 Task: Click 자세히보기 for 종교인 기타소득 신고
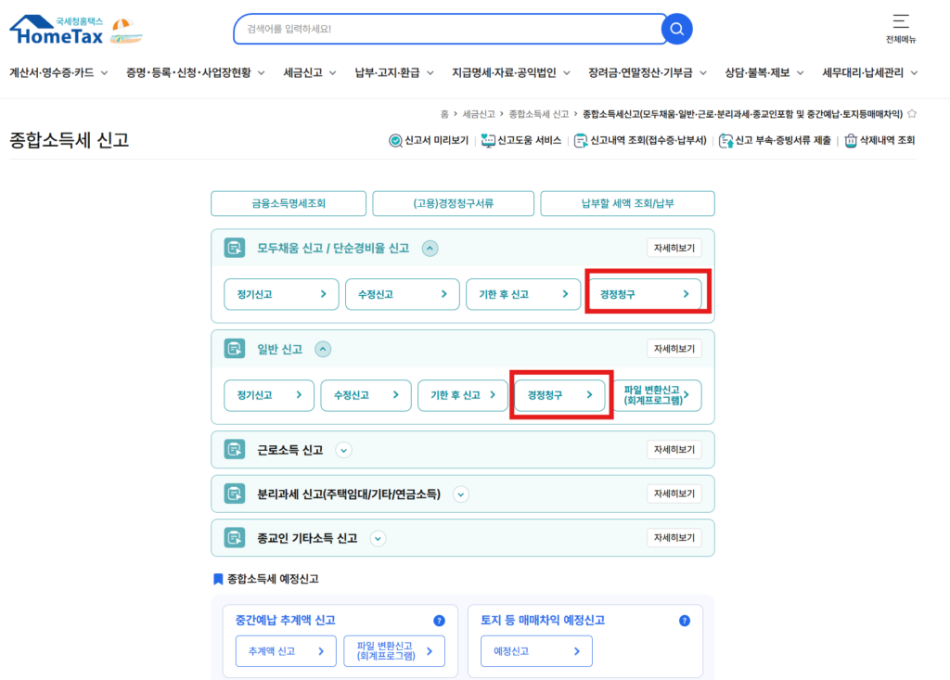click(674, 537)
